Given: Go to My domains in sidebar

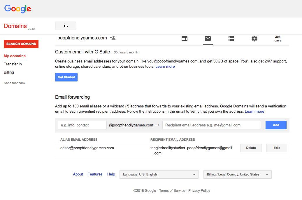Looking at the screenshot, I should (15, 56).
